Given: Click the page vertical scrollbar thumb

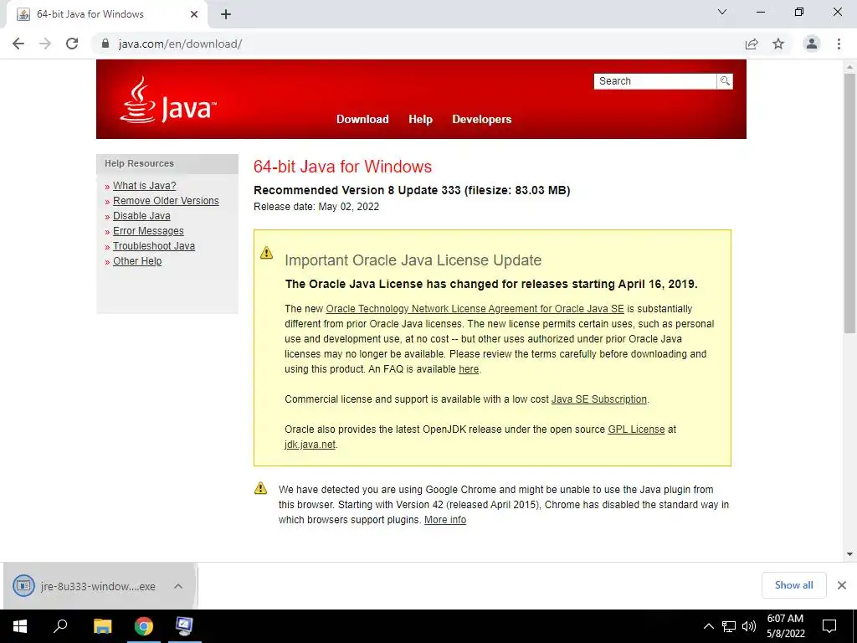Looking at the screenshot, I should tap(849, 203).
